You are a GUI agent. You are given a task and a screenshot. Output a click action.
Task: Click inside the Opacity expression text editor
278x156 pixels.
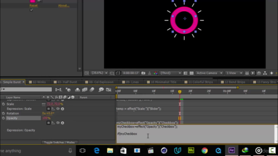(196, 134)
